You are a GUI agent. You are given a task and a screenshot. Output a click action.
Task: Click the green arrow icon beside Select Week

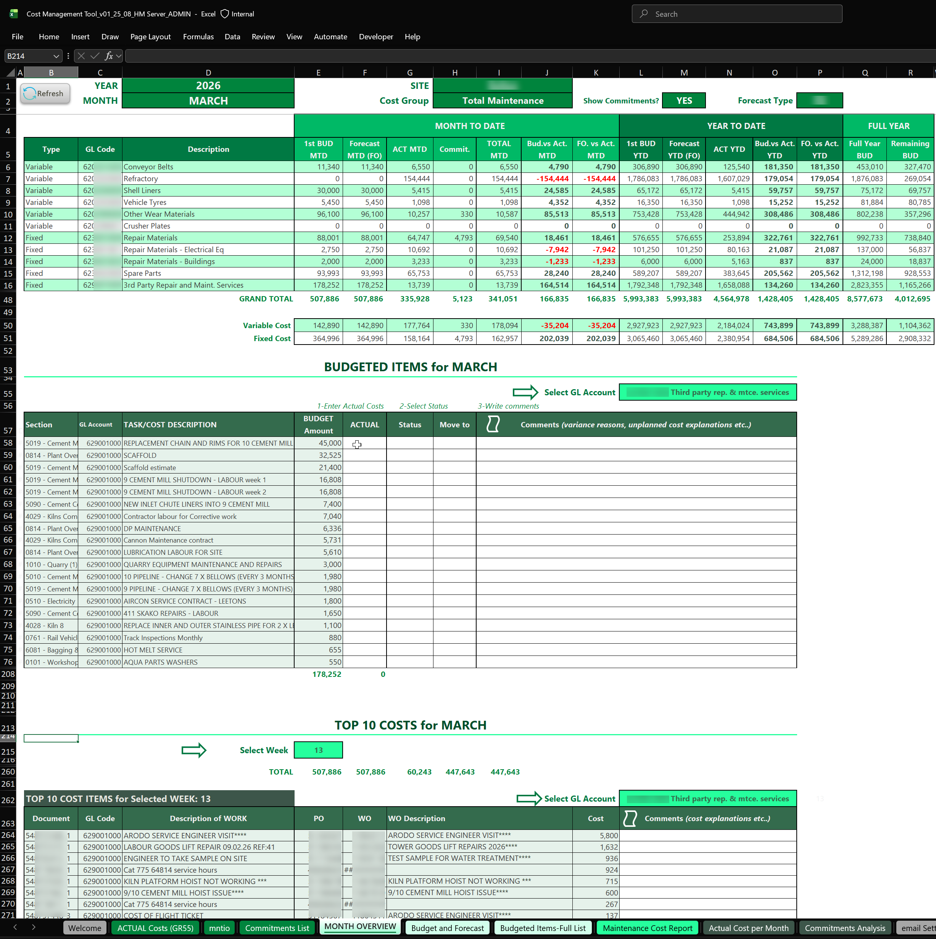[193, 750]
